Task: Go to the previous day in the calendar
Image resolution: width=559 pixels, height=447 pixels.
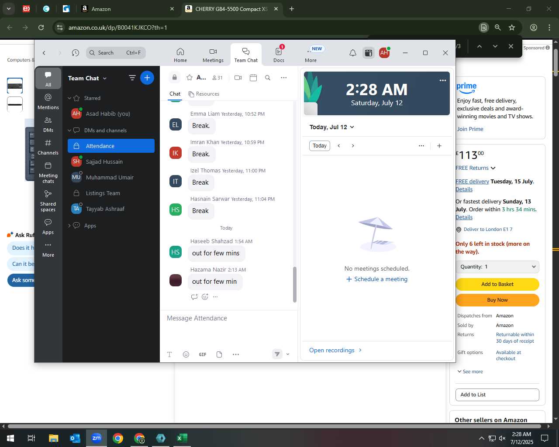Action: (x=339, y=146)
